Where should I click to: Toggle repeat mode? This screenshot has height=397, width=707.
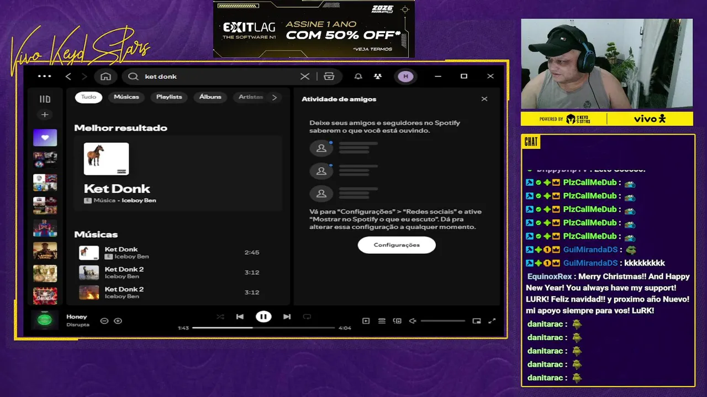pos(307,316)
